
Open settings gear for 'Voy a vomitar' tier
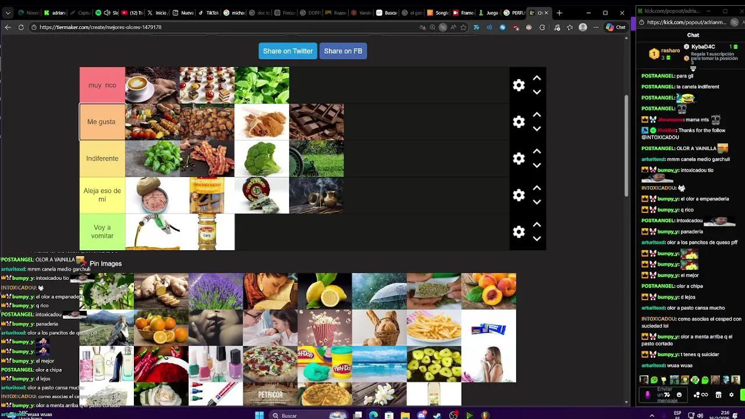(519, 232)
